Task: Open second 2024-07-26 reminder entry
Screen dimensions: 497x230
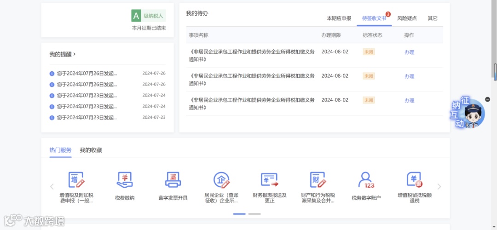Action: [x=107, y=85]
